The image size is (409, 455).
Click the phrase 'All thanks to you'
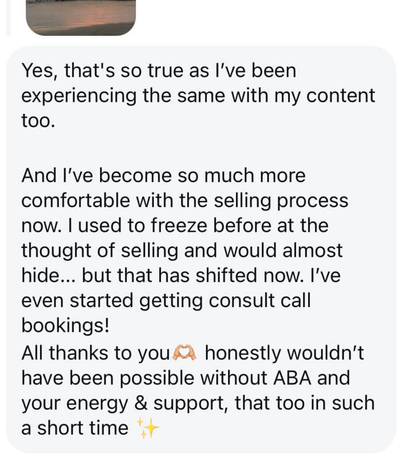(x=96, y=353)
